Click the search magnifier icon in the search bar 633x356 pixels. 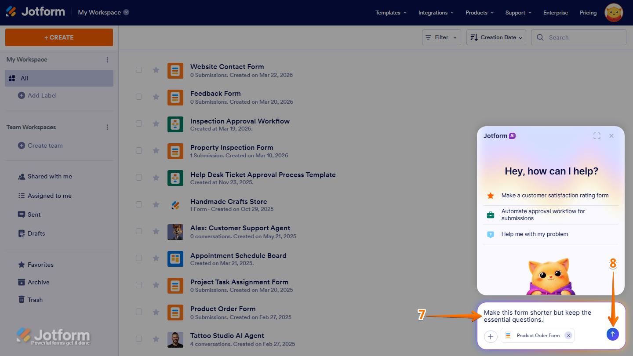click(540, 37)
